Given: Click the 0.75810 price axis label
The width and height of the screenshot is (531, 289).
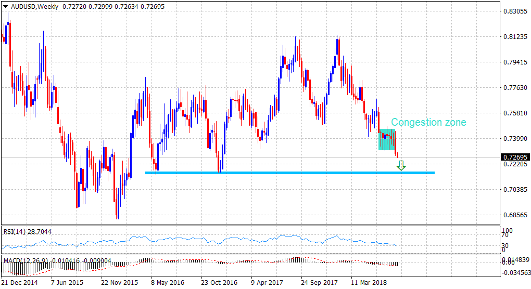Looking at the screenshot, I should (x=514, y=113).
